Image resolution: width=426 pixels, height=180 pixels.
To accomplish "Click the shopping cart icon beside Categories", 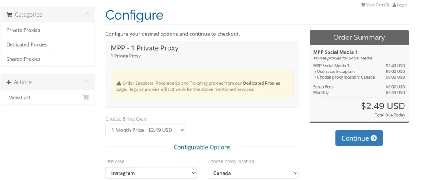I will pyautogui.click(x=9, y=15).
